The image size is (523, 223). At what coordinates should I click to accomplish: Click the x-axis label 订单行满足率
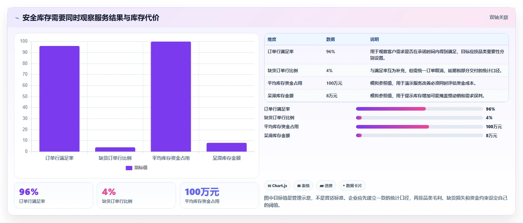(59, 158)
